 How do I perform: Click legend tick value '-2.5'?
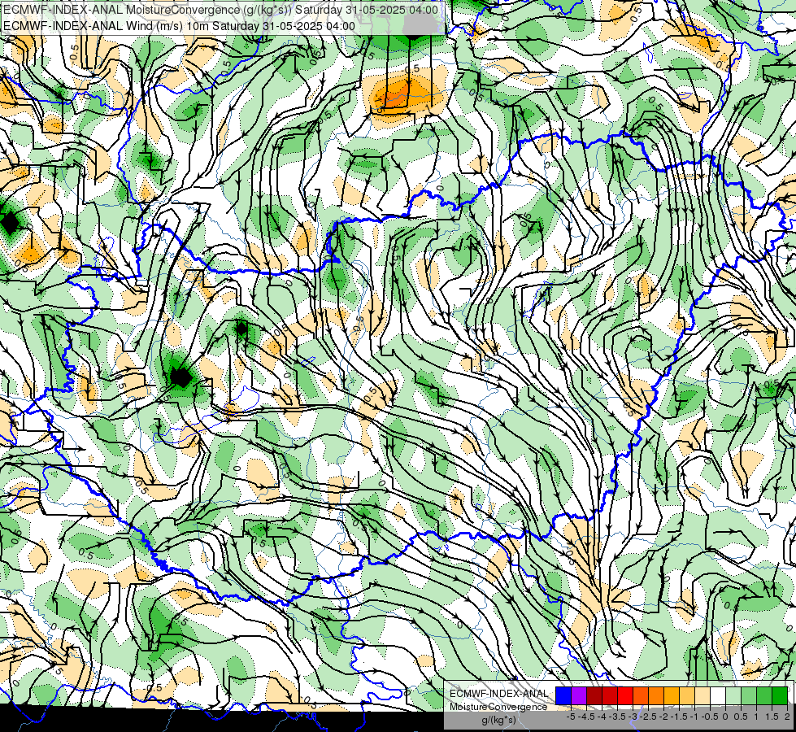pyautogui.click(x=648, y=717)
